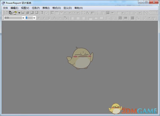Viewport: 160px width, 116px height.
Task: Click the 运行任务 toolbar button
Action: click(154, 13)
